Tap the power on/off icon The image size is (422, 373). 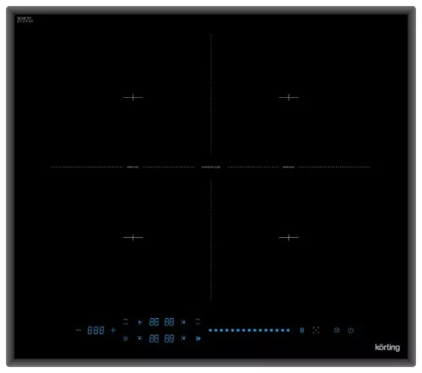point(350,330)
